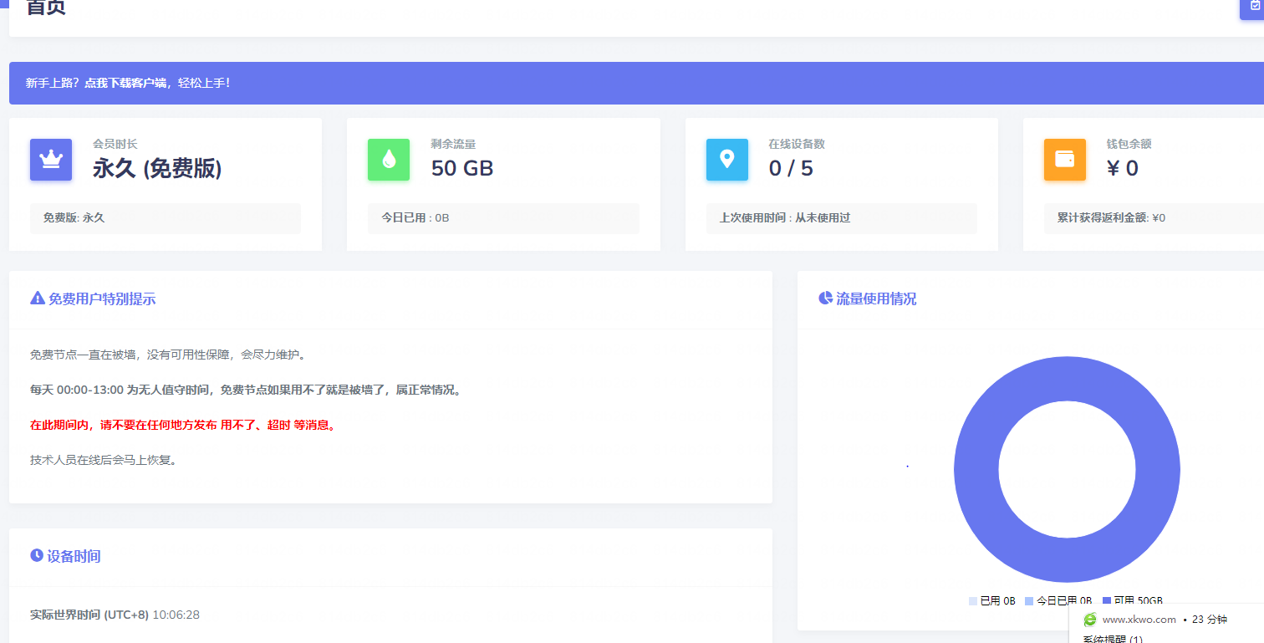This screenshot has width=1264, height=643.
Task: Click the 今日已用 : 0B info bar
Action: tap(503, 218)
